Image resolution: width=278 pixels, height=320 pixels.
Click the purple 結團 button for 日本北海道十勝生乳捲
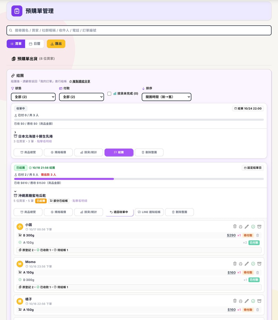click(x=119, y=152)
